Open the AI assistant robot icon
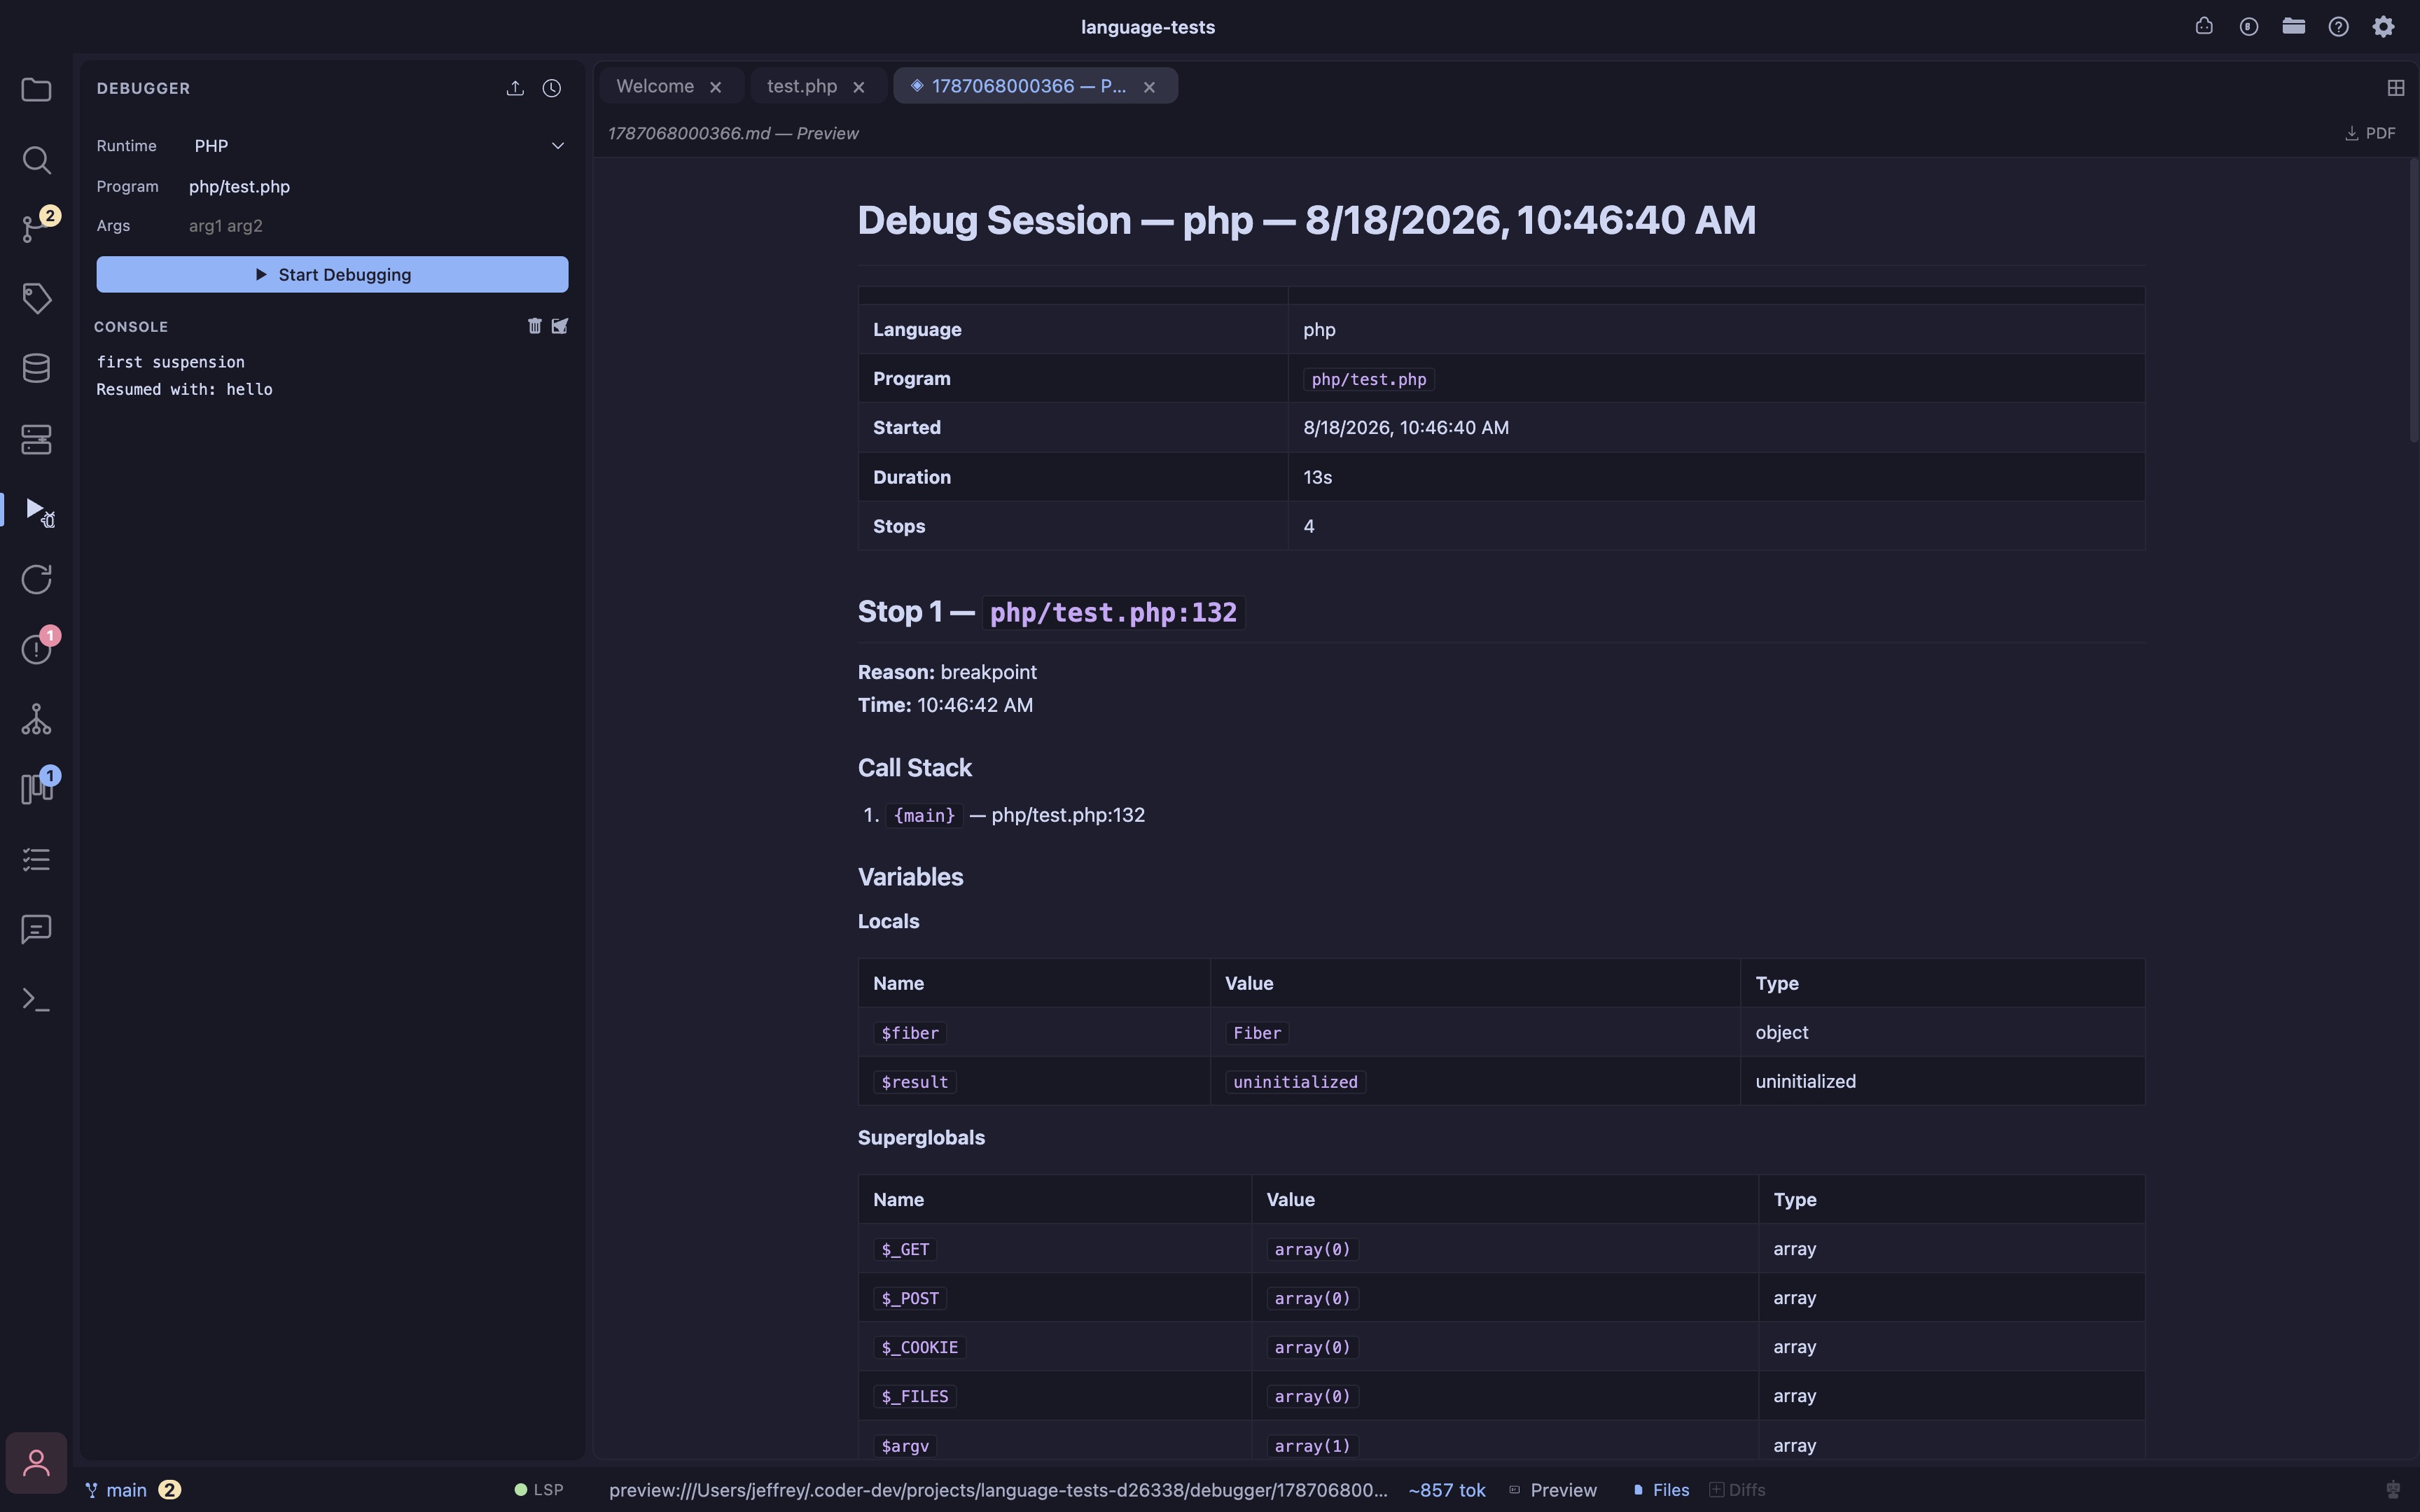The image size is (2420, 1512). point(2204,27)
